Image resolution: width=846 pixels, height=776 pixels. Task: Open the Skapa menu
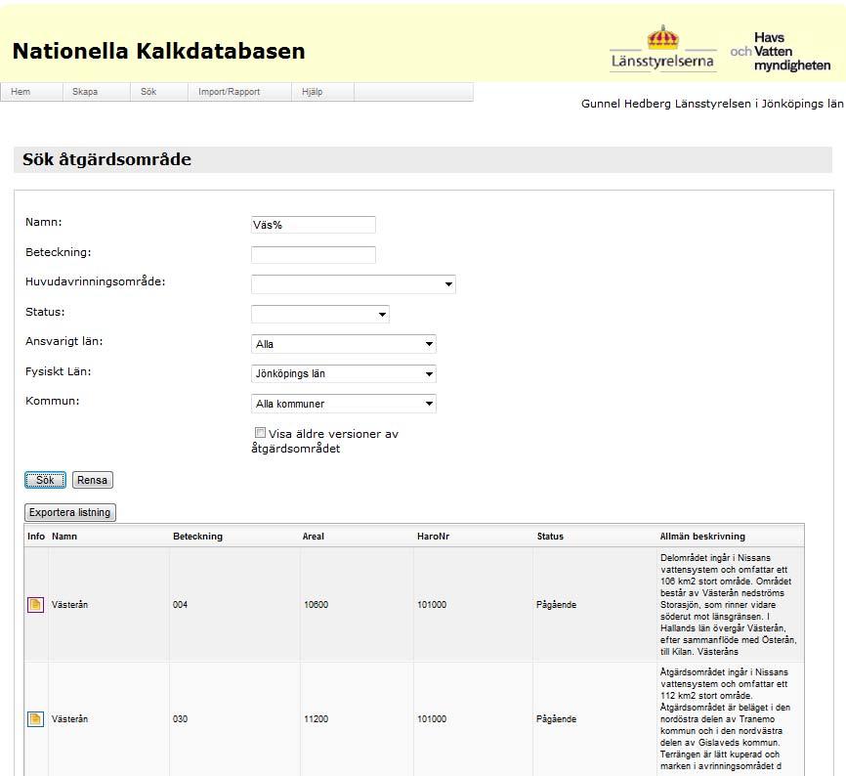click(x=85, y=92)
